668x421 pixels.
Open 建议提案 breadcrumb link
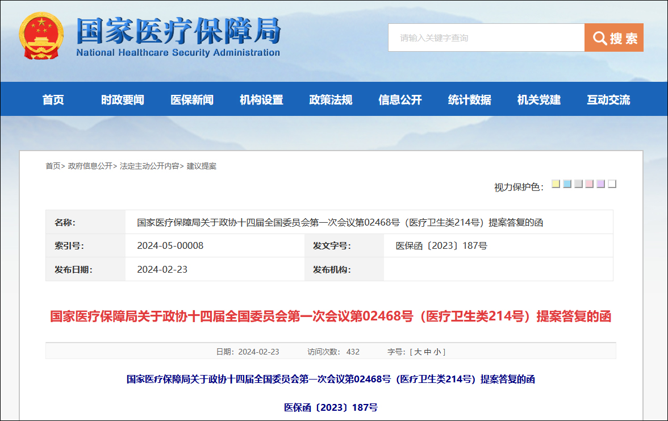202,166
